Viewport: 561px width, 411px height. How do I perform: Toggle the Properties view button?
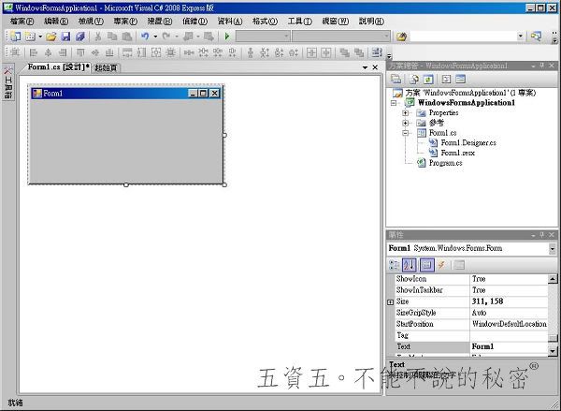coord(427,265)
